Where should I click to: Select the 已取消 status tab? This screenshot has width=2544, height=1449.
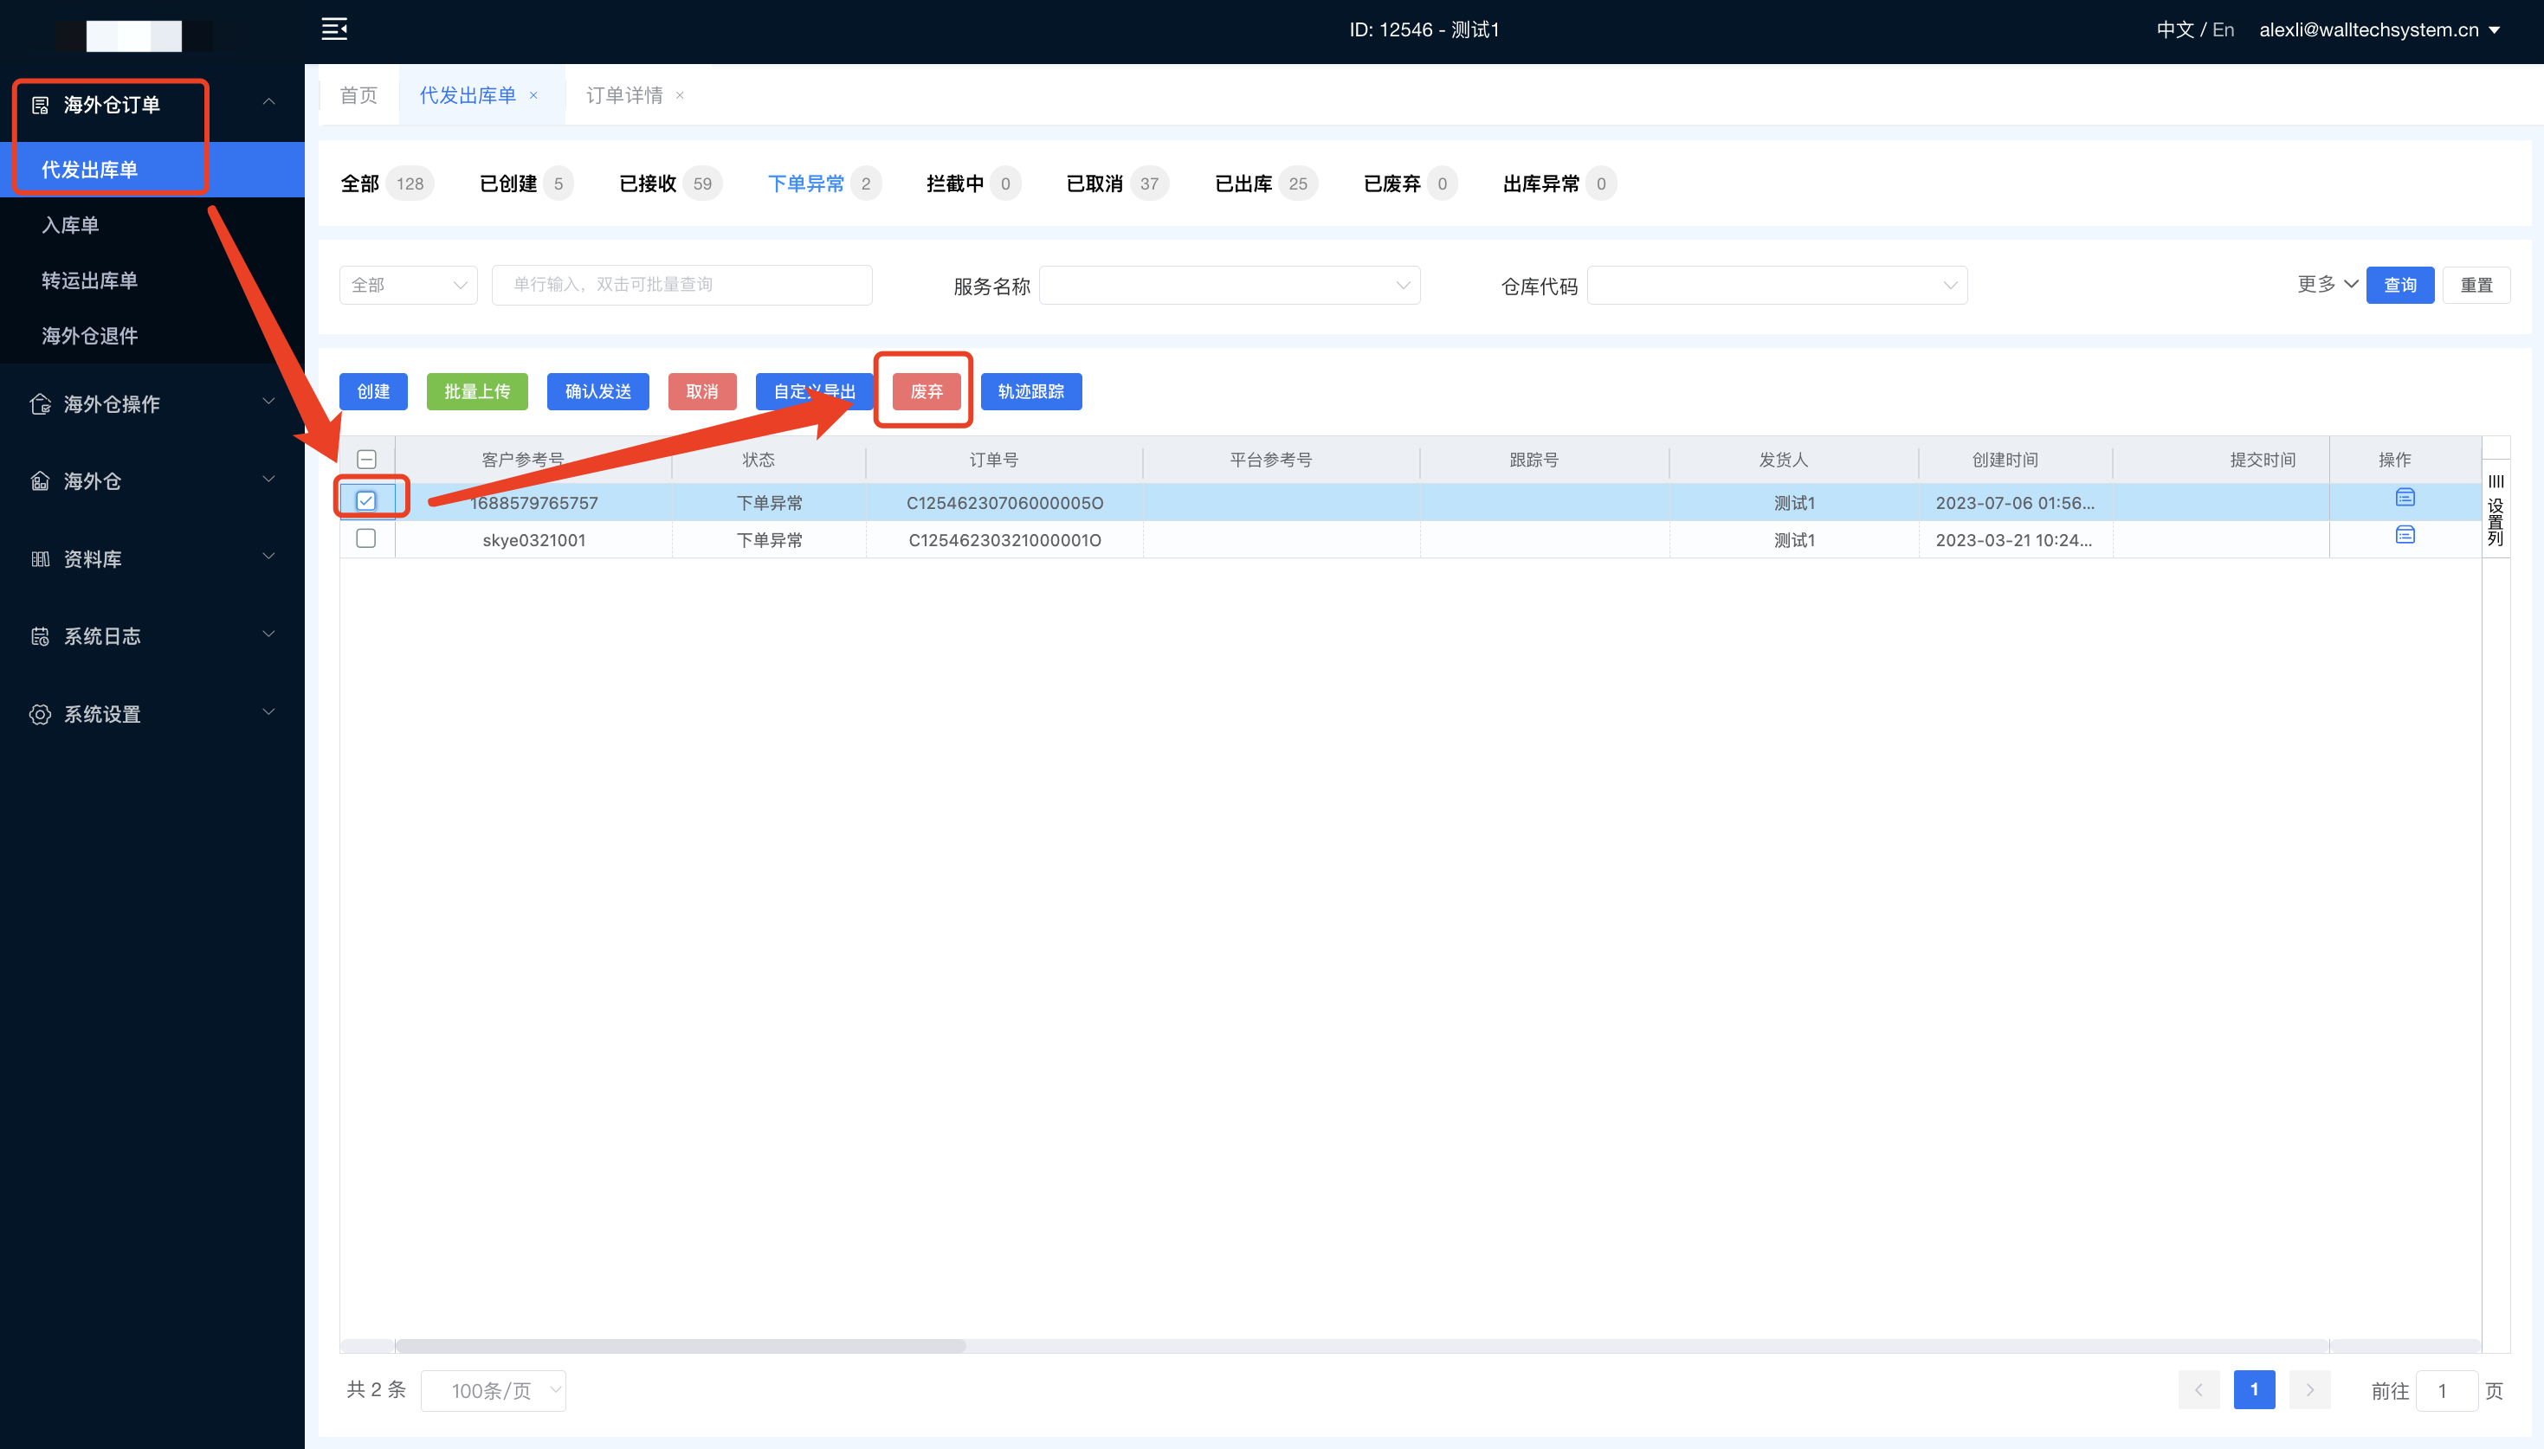click(x=1117, y=184)
